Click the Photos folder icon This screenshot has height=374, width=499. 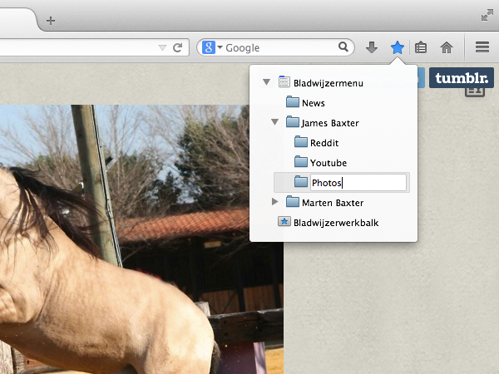point(301,181)
